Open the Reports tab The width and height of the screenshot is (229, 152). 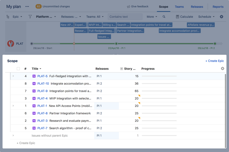[218, 7]
